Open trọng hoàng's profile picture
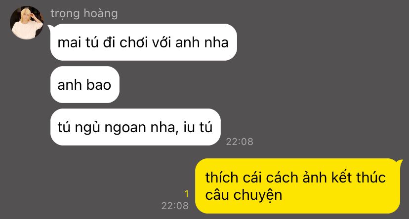Screen dimensions: 409x219 27,23
